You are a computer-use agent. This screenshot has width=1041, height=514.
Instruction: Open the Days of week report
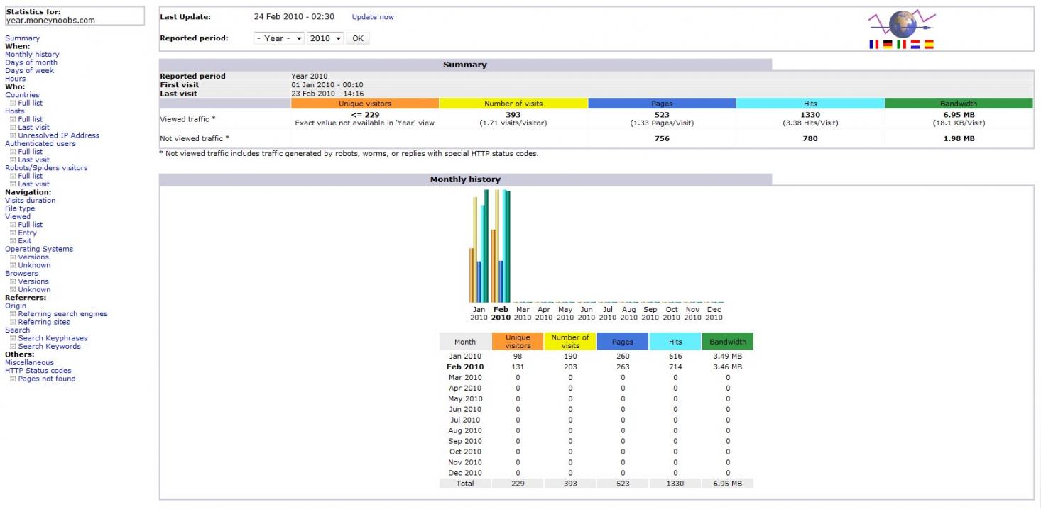click(29, 71)
